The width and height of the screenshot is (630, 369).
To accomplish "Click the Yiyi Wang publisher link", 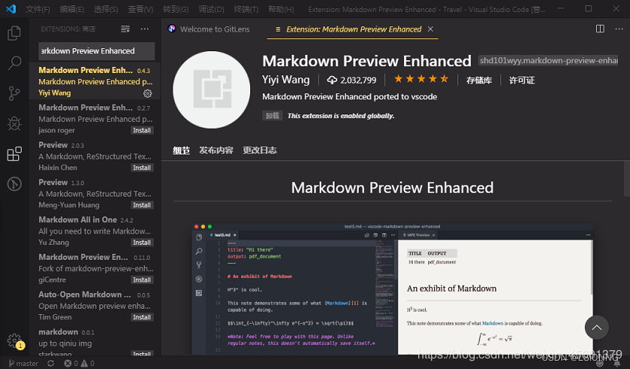I will (x=286, y=80).
